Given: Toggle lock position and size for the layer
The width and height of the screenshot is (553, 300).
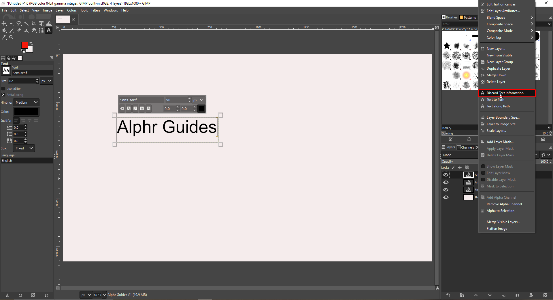Looking at the screenshot, I should 460,168.
